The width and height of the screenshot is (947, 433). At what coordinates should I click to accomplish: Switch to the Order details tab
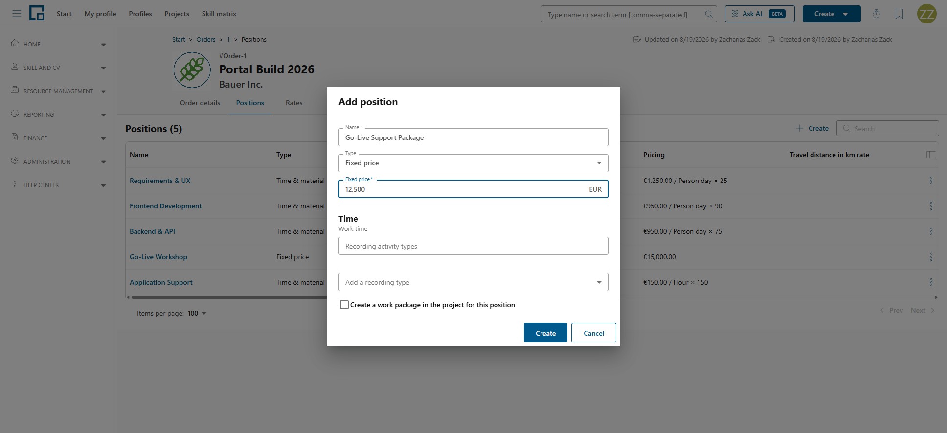click(x=200, y=103)
